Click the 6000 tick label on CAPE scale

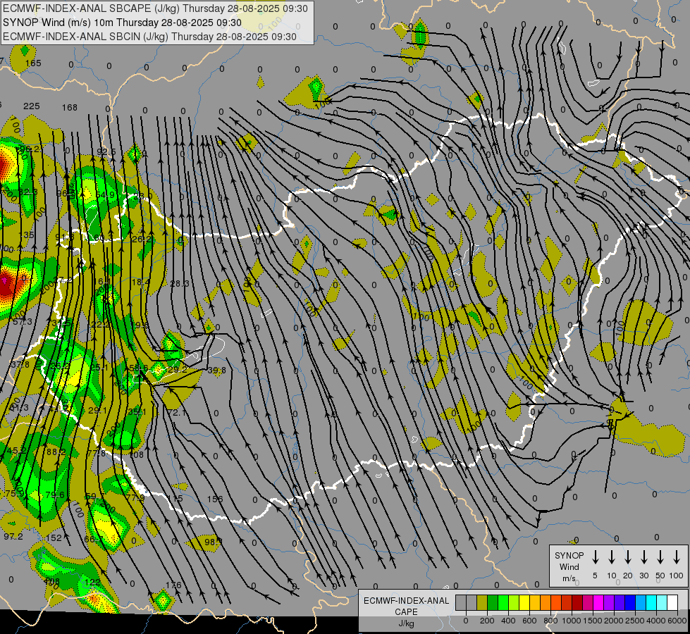click(677, 621)
